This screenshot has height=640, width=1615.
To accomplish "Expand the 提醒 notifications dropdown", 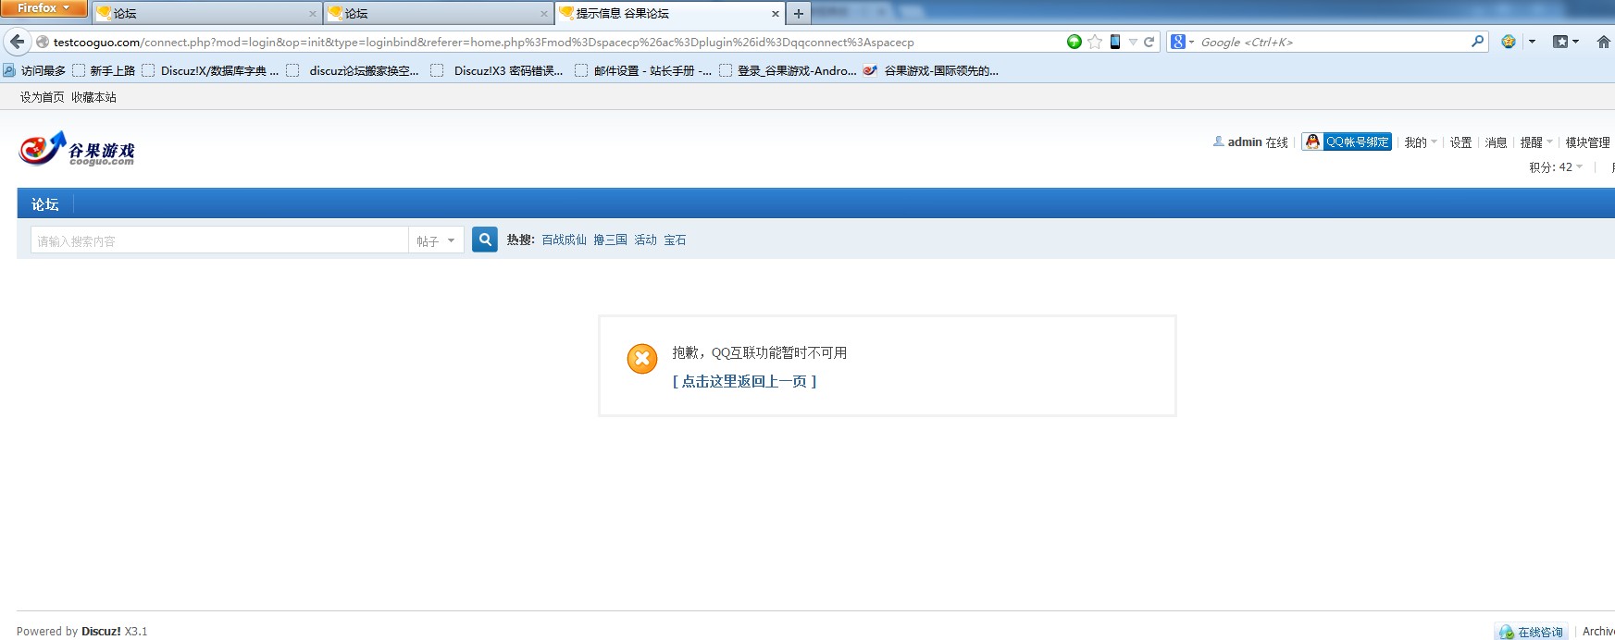I will 1536,142.
